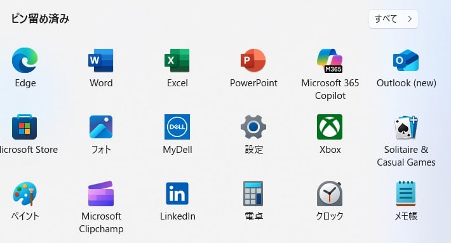Screen dimensions: 451x243
Task: Open 設定 settings gear icon
Action: click(253, 127)
